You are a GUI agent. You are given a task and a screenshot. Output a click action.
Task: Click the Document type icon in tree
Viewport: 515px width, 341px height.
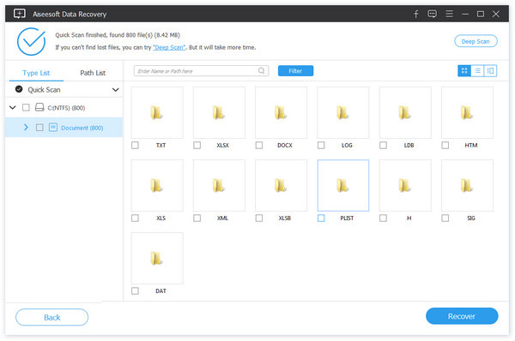tap(53, 128)
